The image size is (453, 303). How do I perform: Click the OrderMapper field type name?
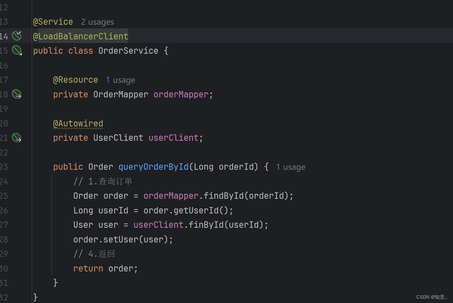pos(120,94)
